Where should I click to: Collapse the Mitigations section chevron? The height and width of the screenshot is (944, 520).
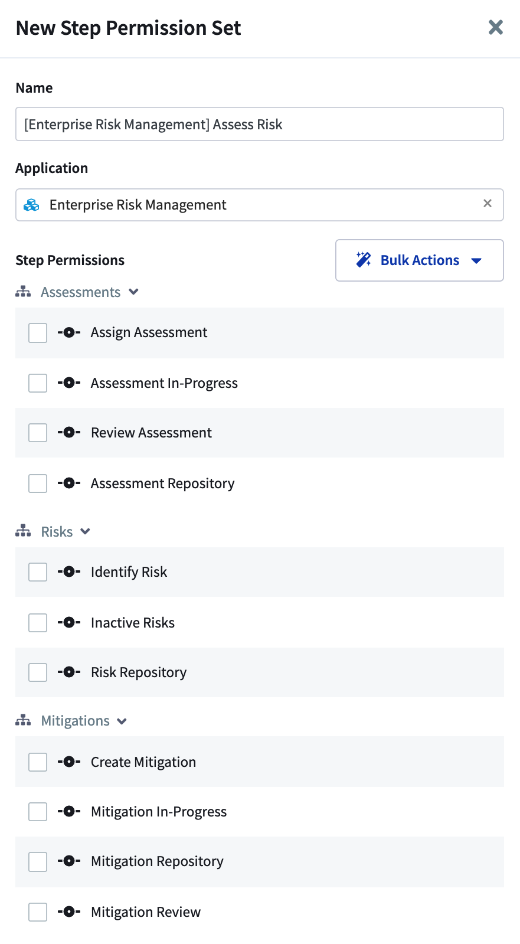pos(122,721)
